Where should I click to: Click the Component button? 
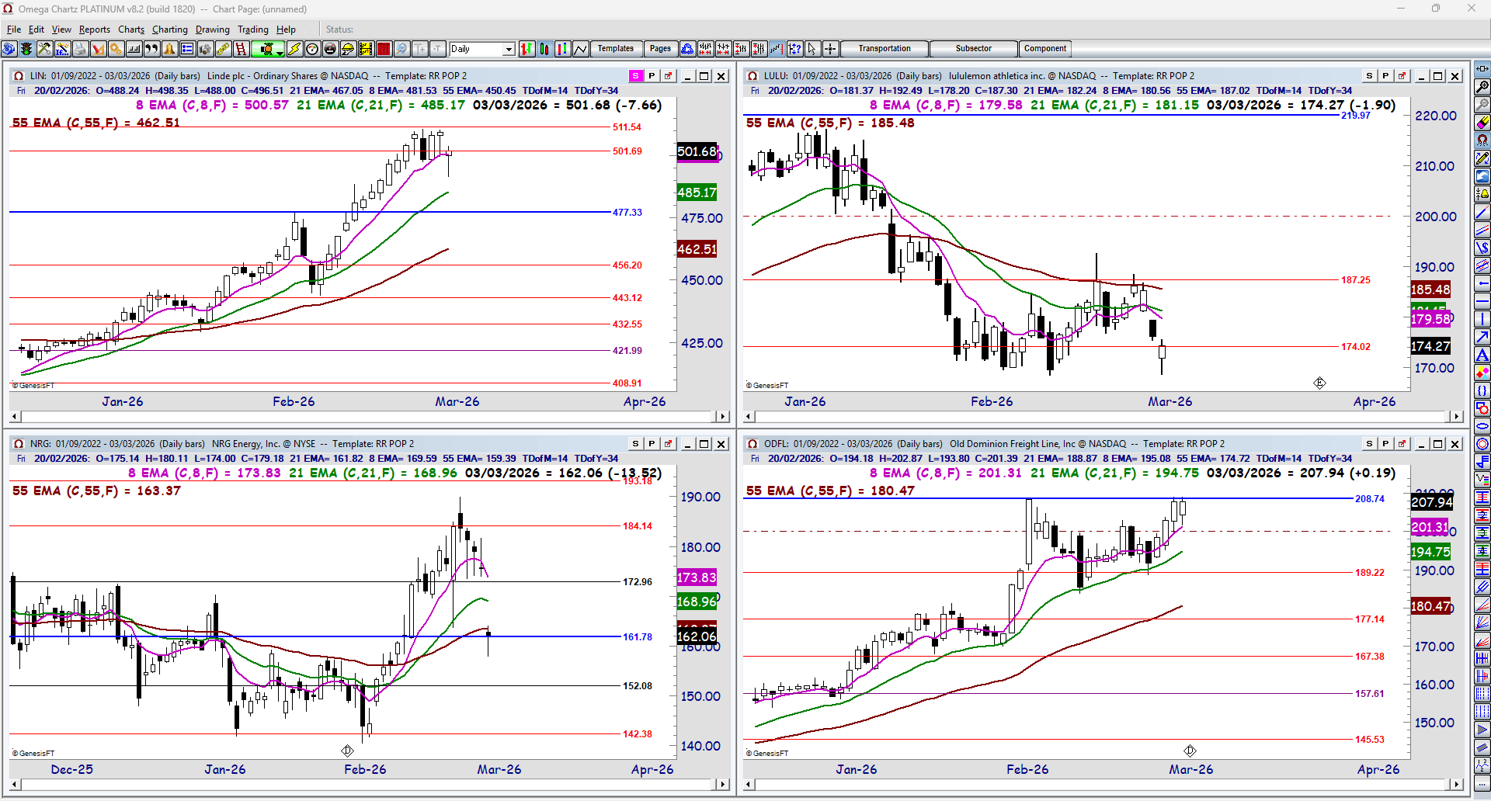[1045, 49]
